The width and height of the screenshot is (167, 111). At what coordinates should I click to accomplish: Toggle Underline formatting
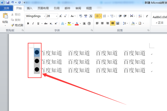tap(38, 23)
